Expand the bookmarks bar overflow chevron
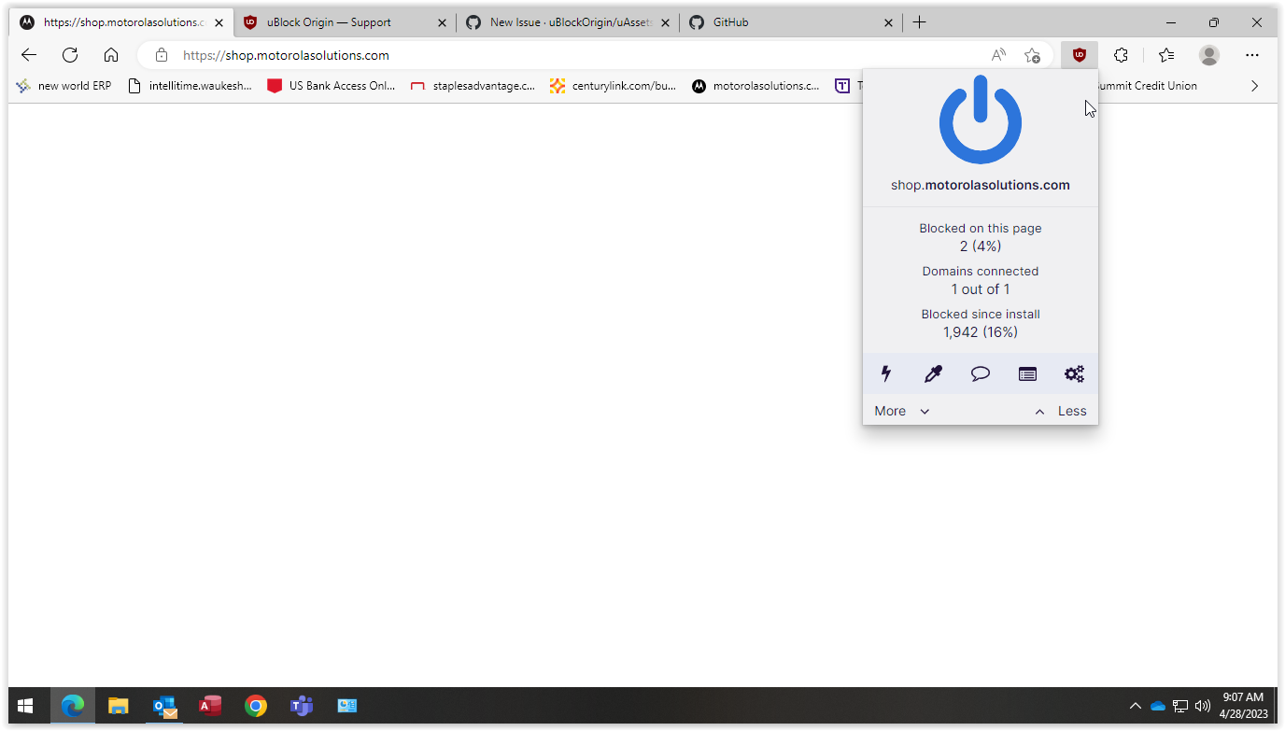This screenshot has height=731, width=1285. (x=1254, y=85)
